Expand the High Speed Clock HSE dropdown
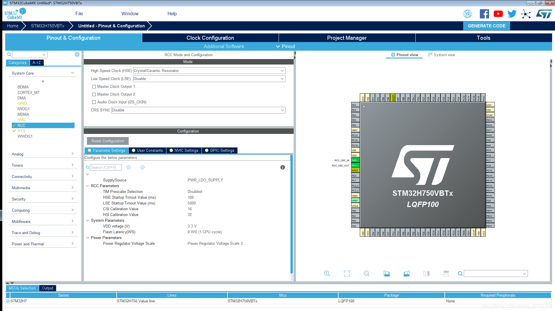 (x=282, y=71)
